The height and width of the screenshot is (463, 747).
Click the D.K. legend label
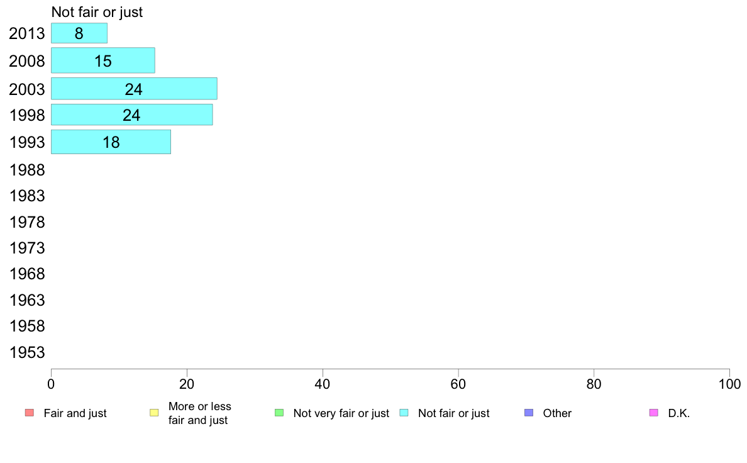click(x=679, y=413)
